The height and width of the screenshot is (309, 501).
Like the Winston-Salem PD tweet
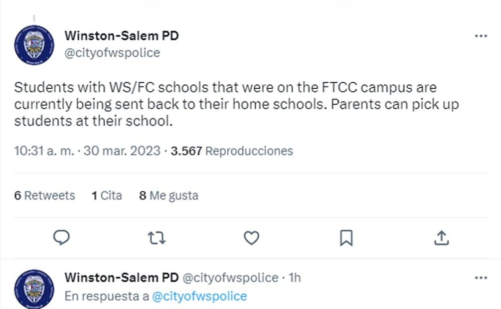click(x=251, y=238)
